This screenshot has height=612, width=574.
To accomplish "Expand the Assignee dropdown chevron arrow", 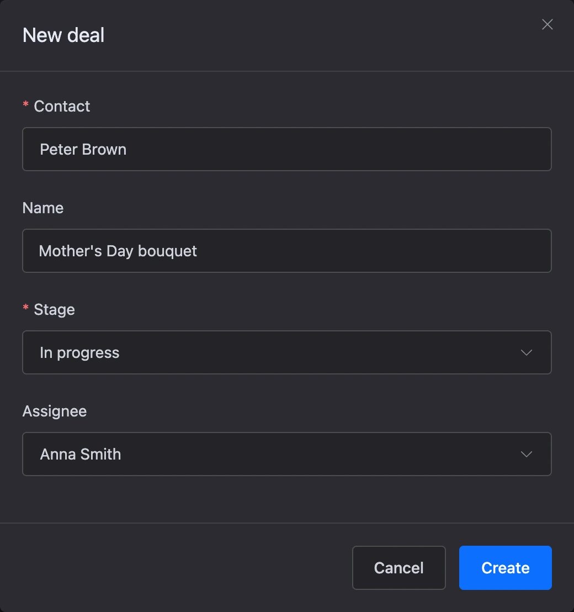I will [x=527, y=455].
